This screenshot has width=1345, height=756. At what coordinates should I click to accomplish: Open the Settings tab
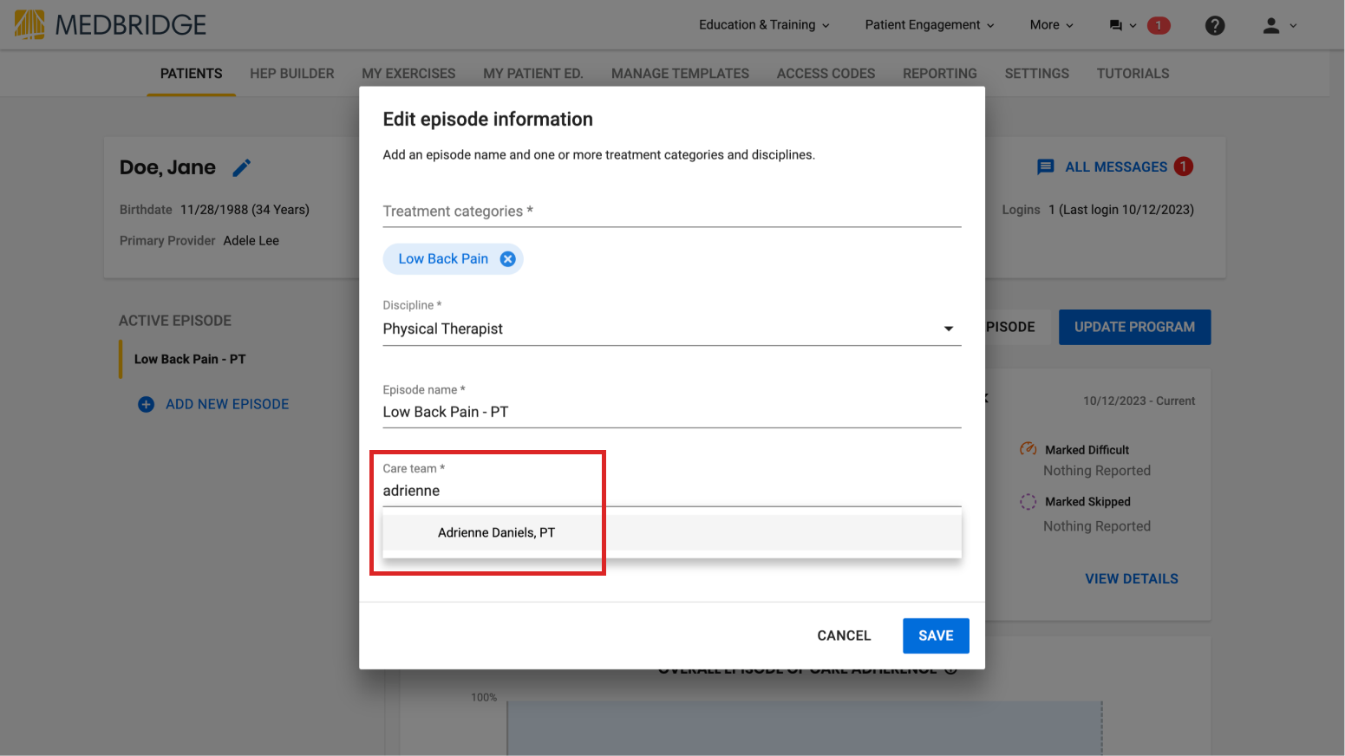coord(1036,74)
